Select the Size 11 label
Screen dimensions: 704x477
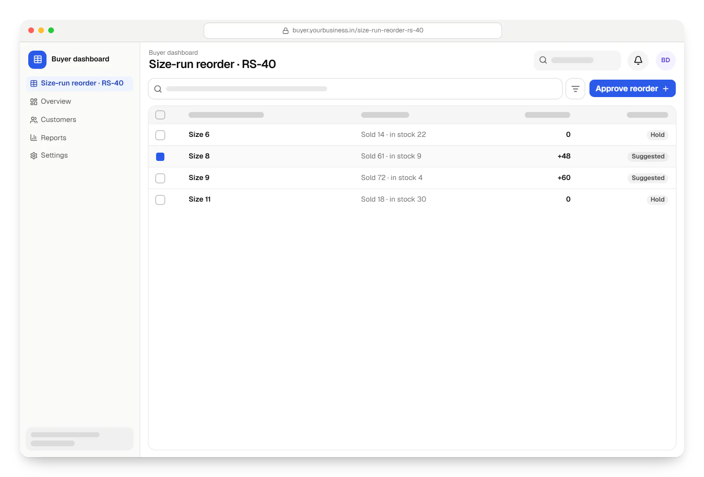click(199, 200)
